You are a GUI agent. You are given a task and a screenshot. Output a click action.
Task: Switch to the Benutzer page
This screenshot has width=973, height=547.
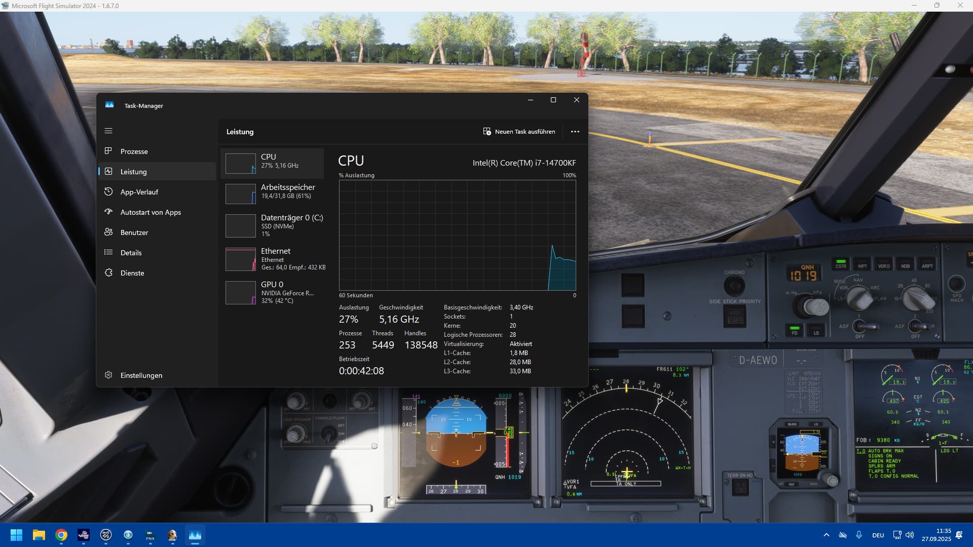157,232
